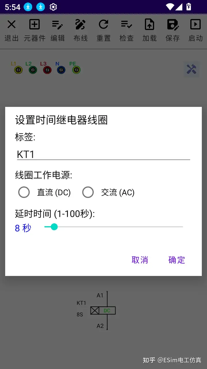Adjust the delay time slider

point(54,227)
